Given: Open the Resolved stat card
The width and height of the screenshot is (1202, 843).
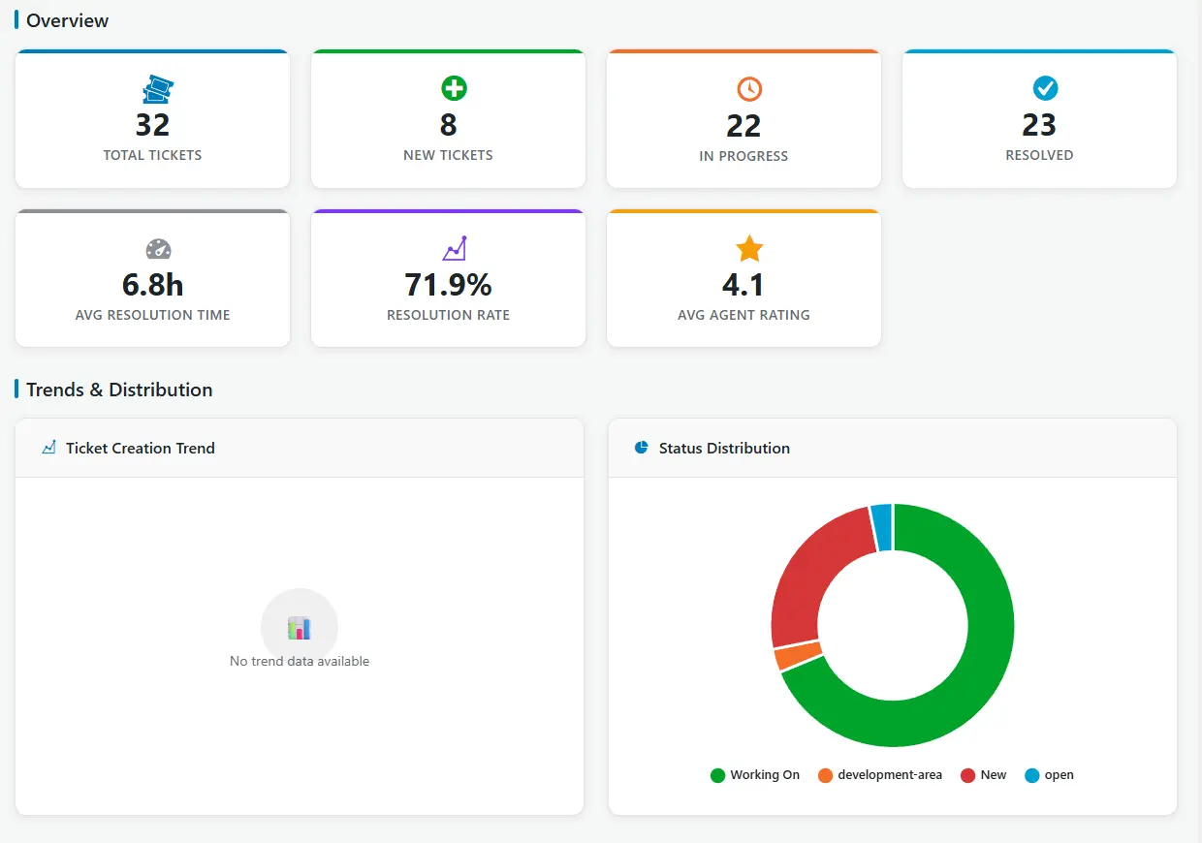Looking at the screenshot, I should [1039, 119].
